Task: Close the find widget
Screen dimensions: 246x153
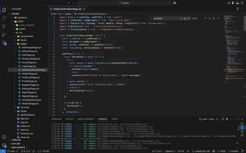Action: [218, 18]
